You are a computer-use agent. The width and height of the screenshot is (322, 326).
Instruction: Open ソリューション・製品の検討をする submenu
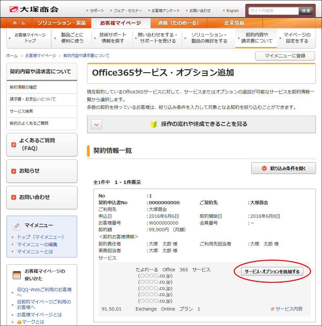pyautogui.click(x=209, y=38)
